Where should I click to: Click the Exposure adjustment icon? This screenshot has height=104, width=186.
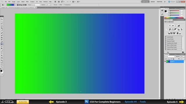coord(178,26)
